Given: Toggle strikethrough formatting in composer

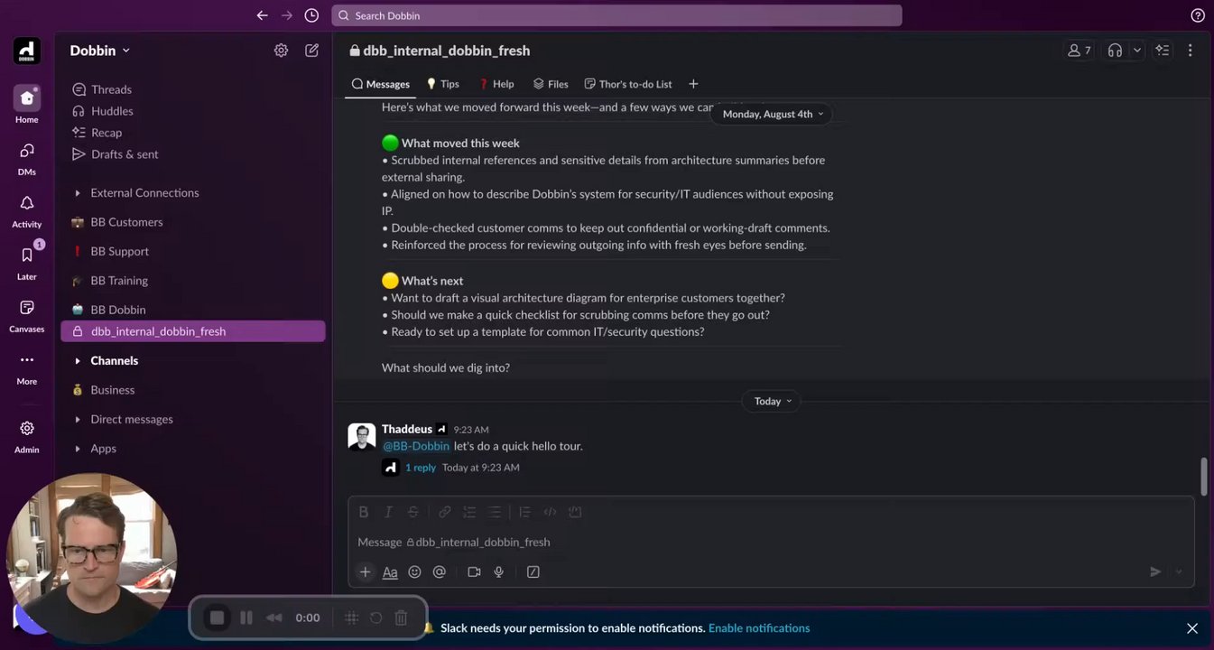Looking at the screenshot, I should click(412, 512).
